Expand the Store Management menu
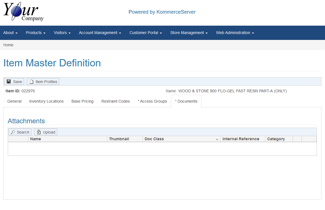The image size is (325, 210). tap(189, 33)
